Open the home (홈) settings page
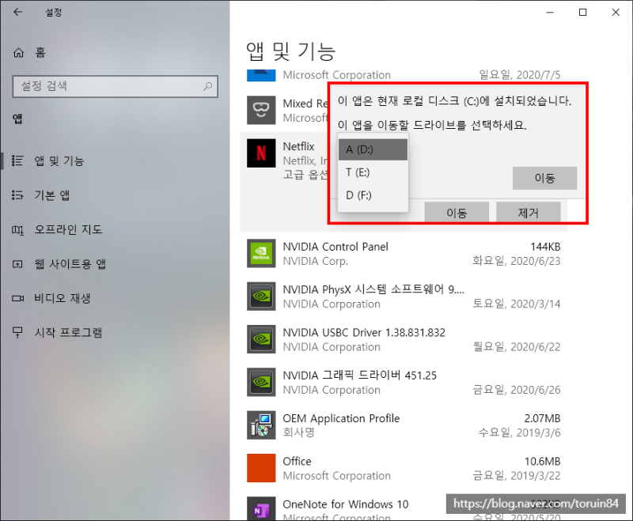This screenshot has width=633, height=521. pos(29,52)
